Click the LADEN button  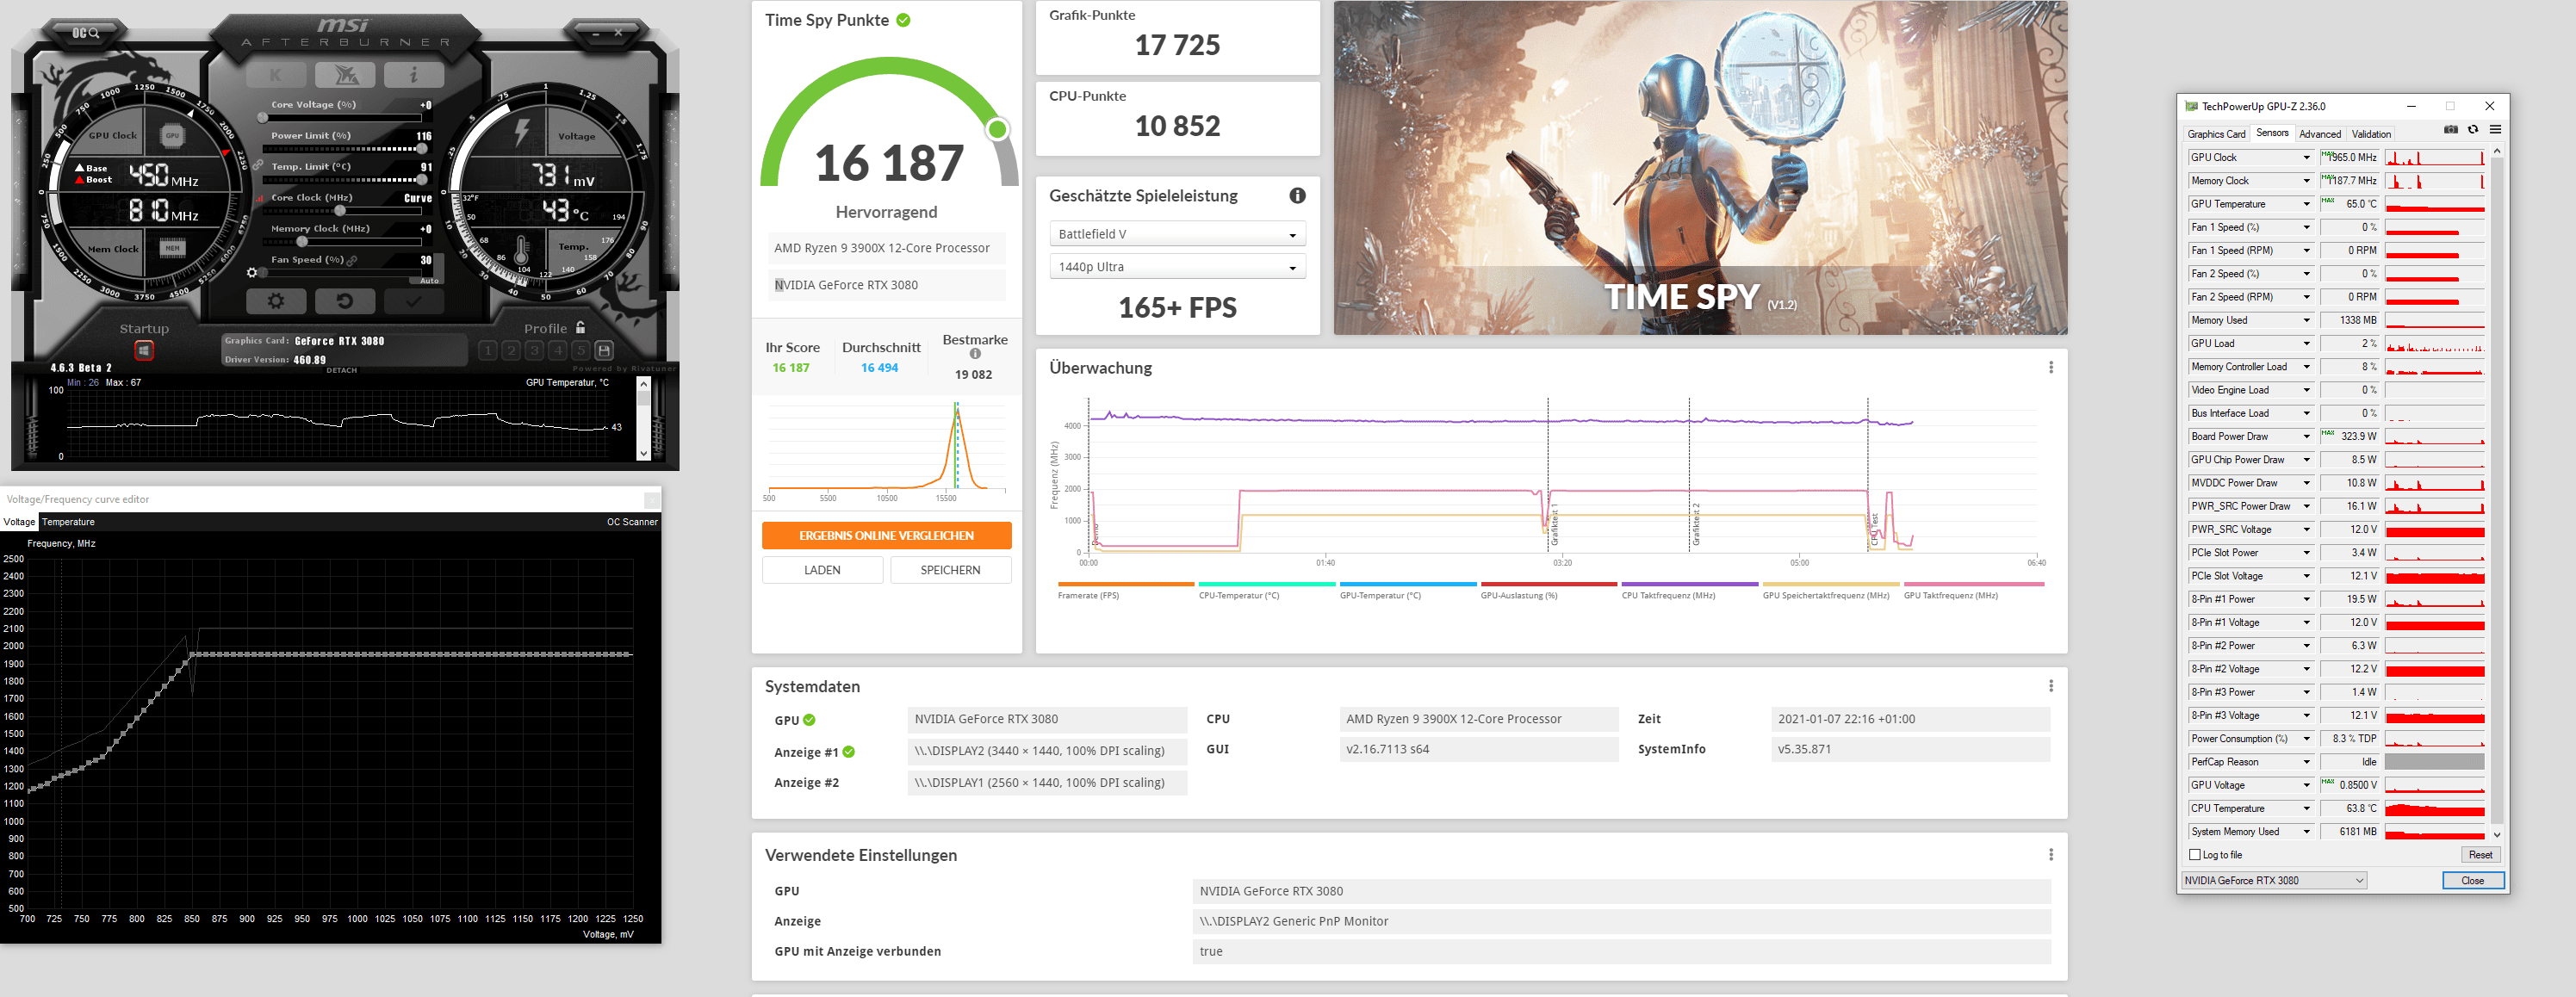[822, 570]
